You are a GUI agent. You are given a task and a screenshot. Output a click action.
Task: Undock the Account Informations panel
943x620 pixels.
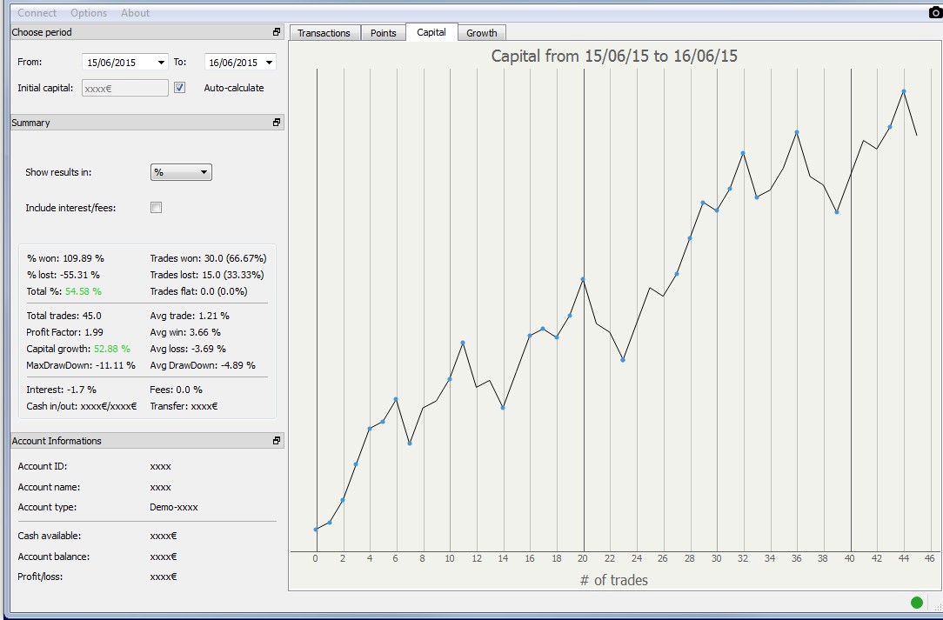point(277,441)
